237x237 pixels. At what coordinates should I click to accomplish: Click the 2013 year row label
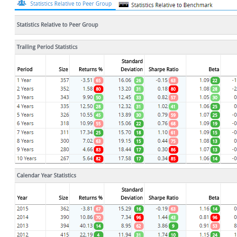click(x=23, y=226)
